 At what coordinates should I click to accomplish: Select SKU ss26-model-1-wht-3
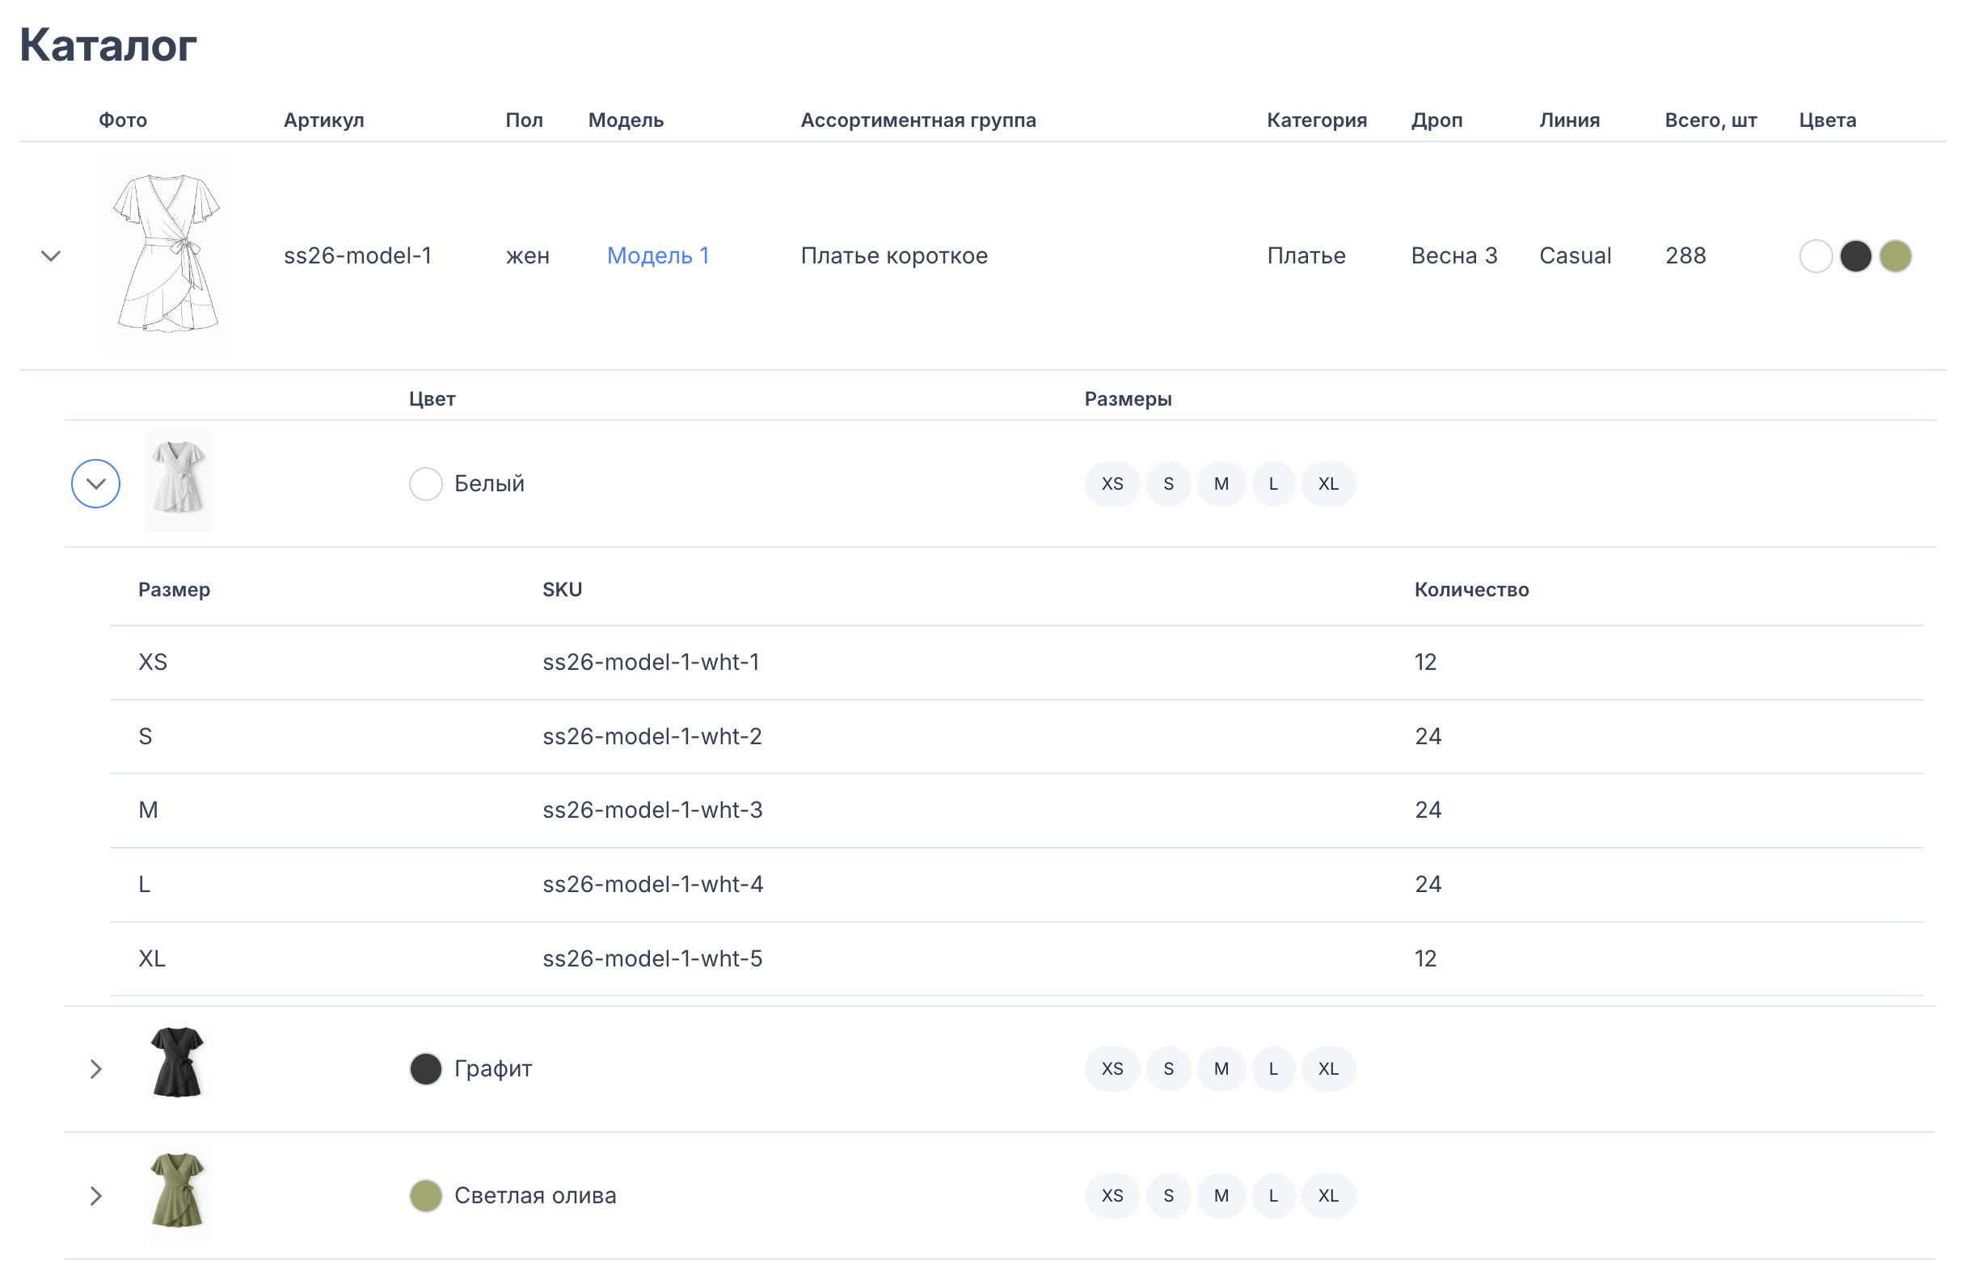(x=652, y=811)
